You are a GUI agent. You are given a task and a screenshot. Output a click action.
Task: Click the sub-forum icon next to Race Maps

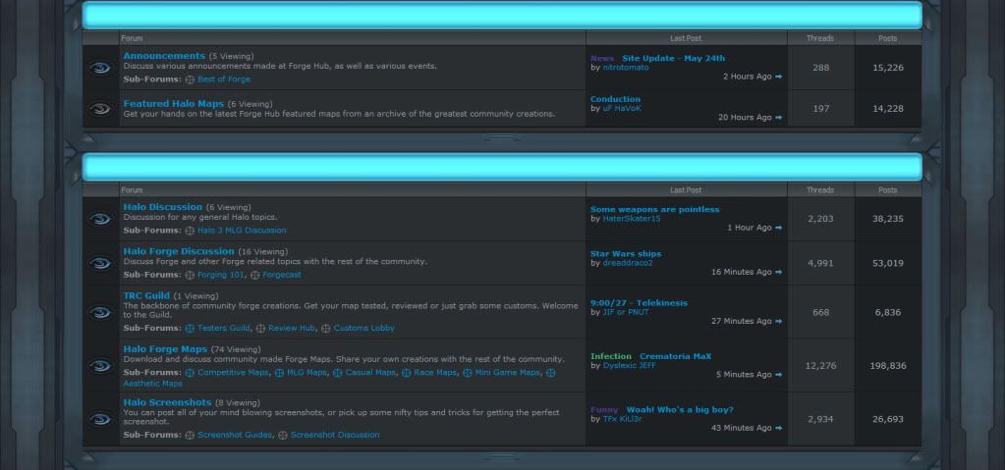click(x=407, y=373)
